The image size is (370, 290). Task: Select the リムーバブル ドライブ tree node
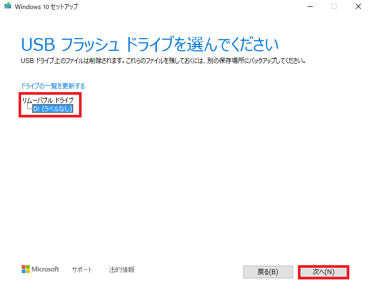(48, 101)
